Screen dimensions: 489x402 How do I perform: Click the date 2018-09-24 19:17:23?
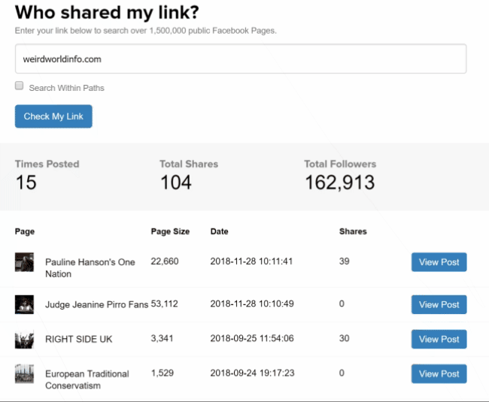point(252,373)
